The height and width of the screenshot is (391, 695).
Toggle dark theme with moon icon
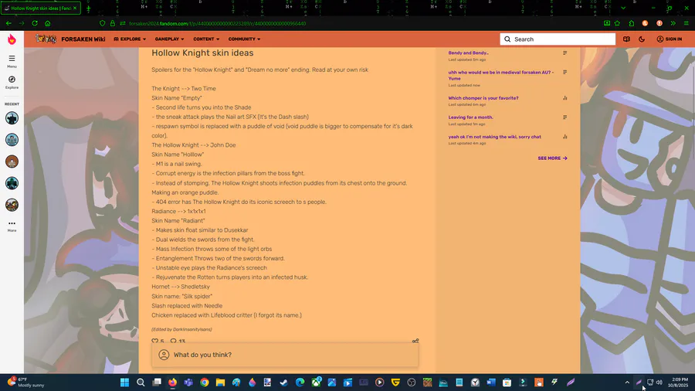coord(642,39)
